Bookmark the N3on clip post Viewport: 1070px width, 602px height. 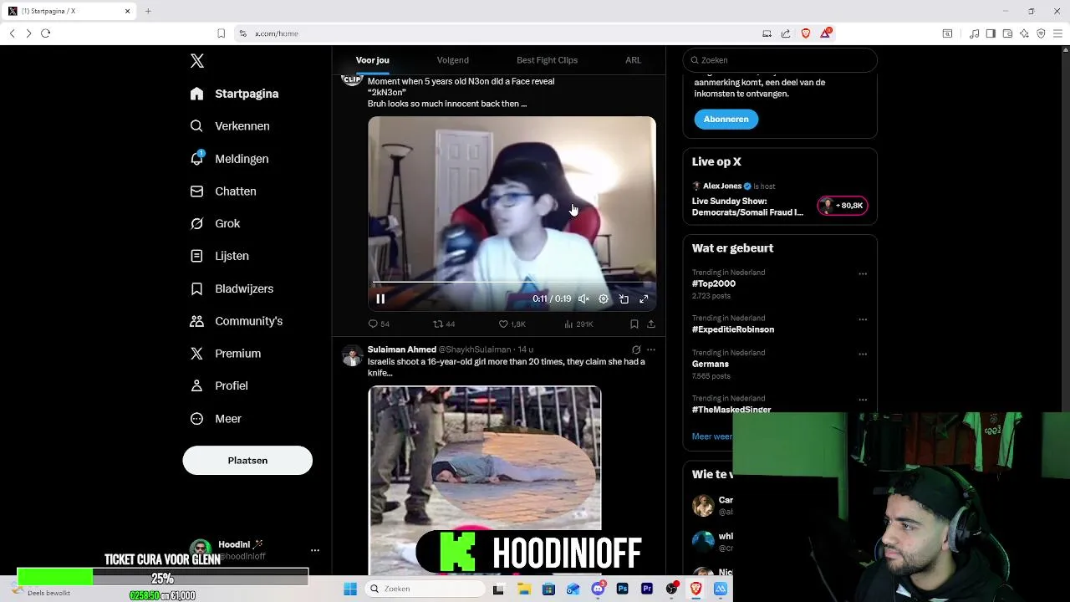click(634, 324)
